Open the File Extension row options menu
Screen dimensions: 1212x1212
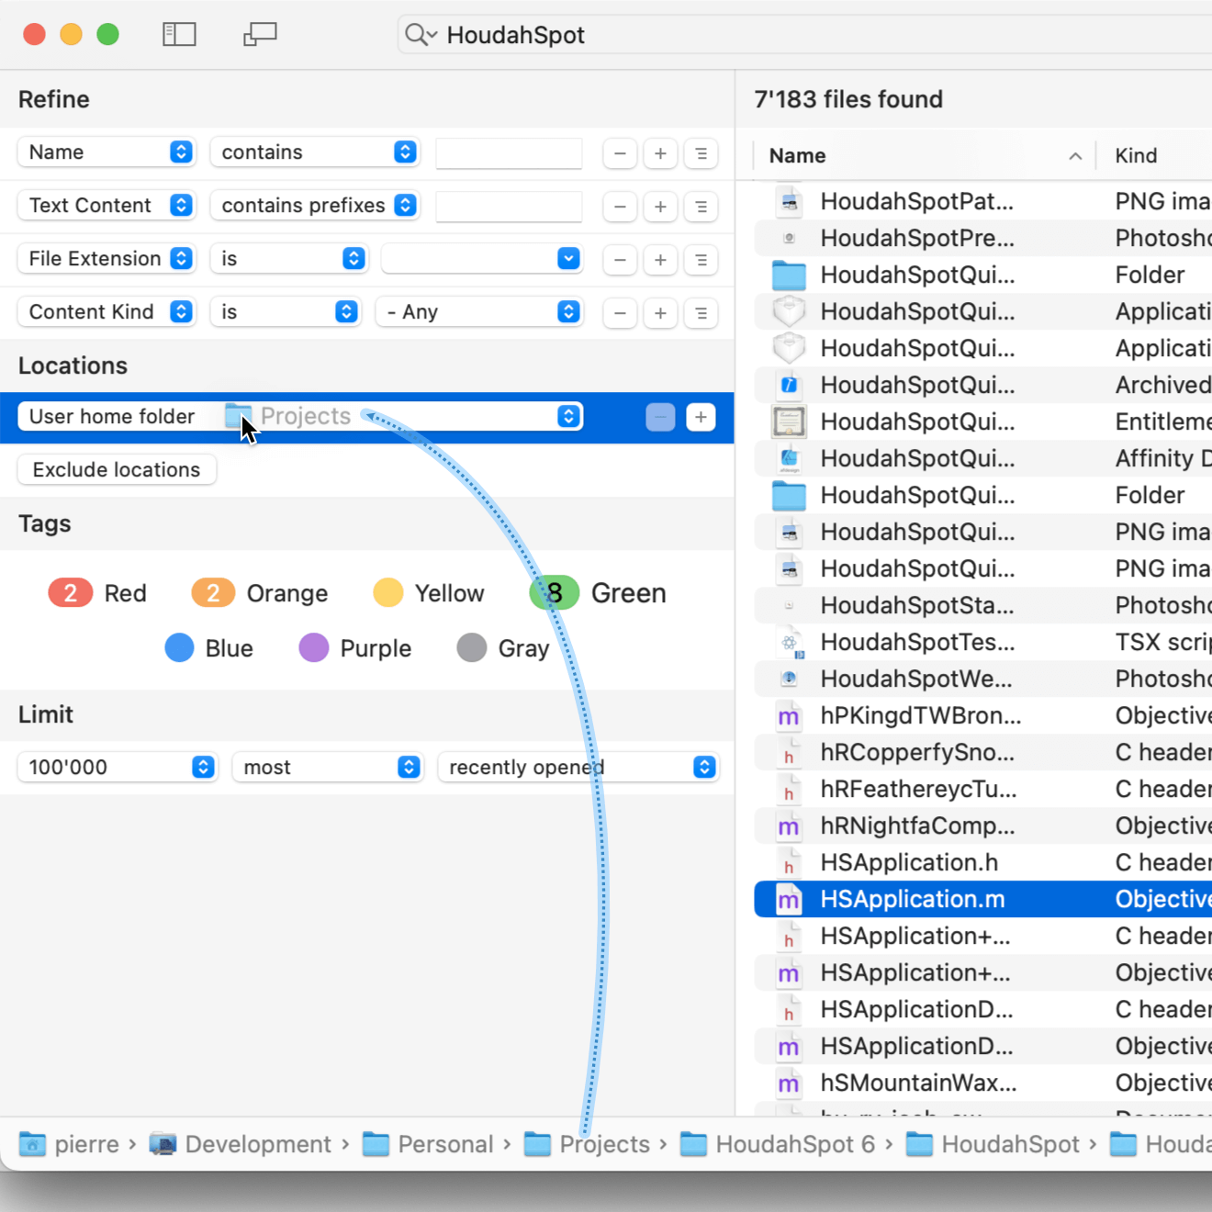point(701,260)
